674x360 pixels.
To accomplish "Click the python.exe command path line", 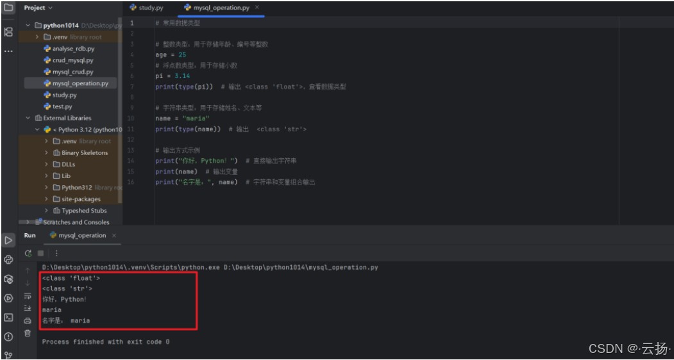I will 210,268.
